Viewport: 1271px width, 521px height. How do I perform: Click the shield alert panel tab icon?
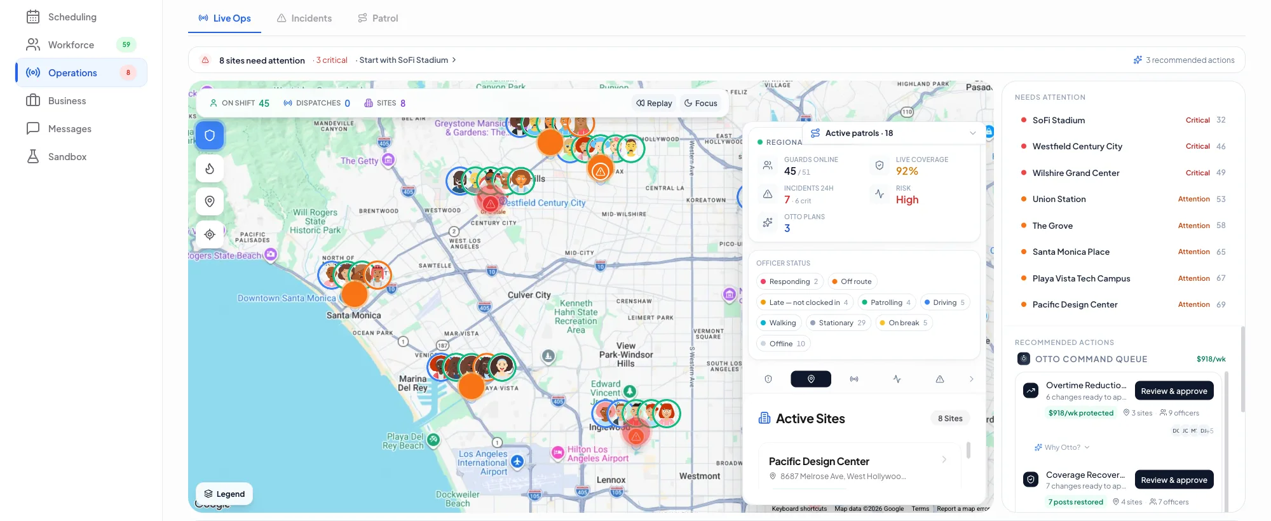click(x=768, y=379)
